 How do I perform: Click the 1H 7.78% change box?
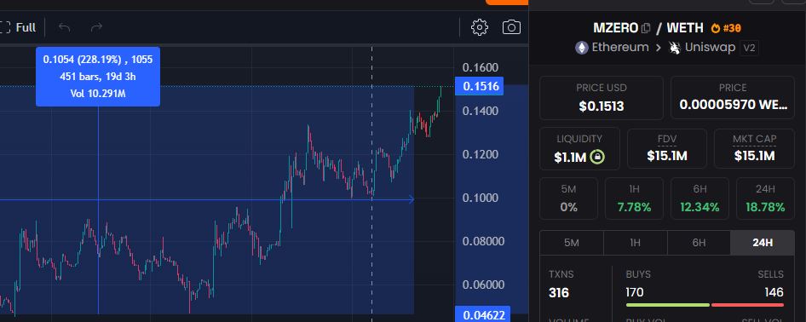634,198
